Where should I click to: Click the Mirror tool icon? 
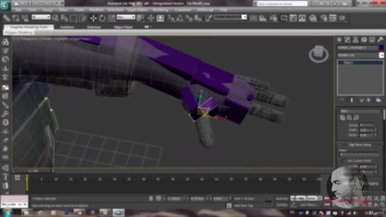point(253,18)
